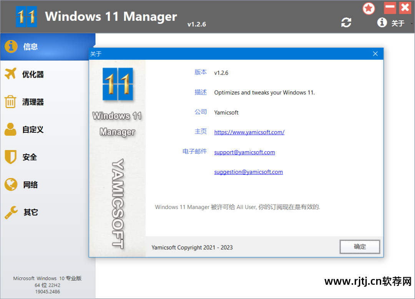Expand the small arrow next to 关于
The width and height of the screenshot is (415, 299).
(x=412, y=23)
